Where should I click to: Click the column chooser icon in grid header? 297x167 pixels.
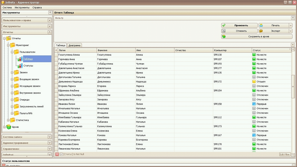coord(56,50)
